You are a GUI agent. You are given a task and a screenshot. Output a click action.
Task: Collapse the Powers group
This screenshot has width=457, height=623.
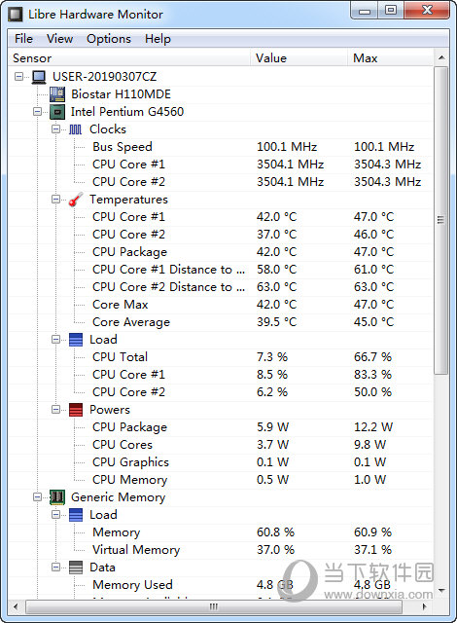[56, 409]
